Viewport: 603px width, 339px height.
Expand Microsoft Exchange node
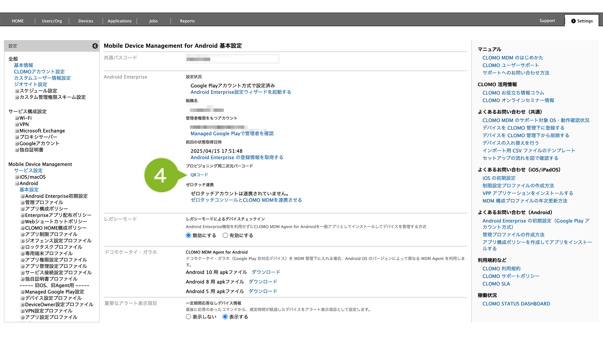[x=17, y=131]
